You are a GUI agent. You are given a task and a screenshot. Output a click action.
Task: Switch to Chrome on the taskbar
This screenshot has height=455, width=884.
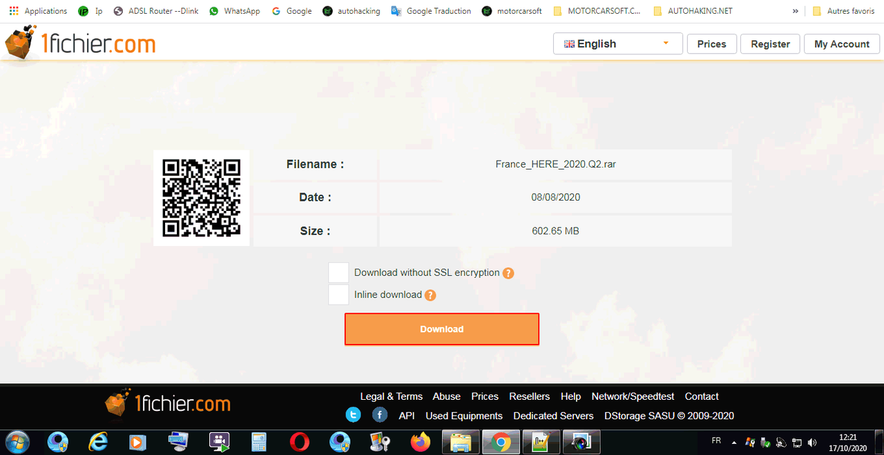[x=501, y=442]
